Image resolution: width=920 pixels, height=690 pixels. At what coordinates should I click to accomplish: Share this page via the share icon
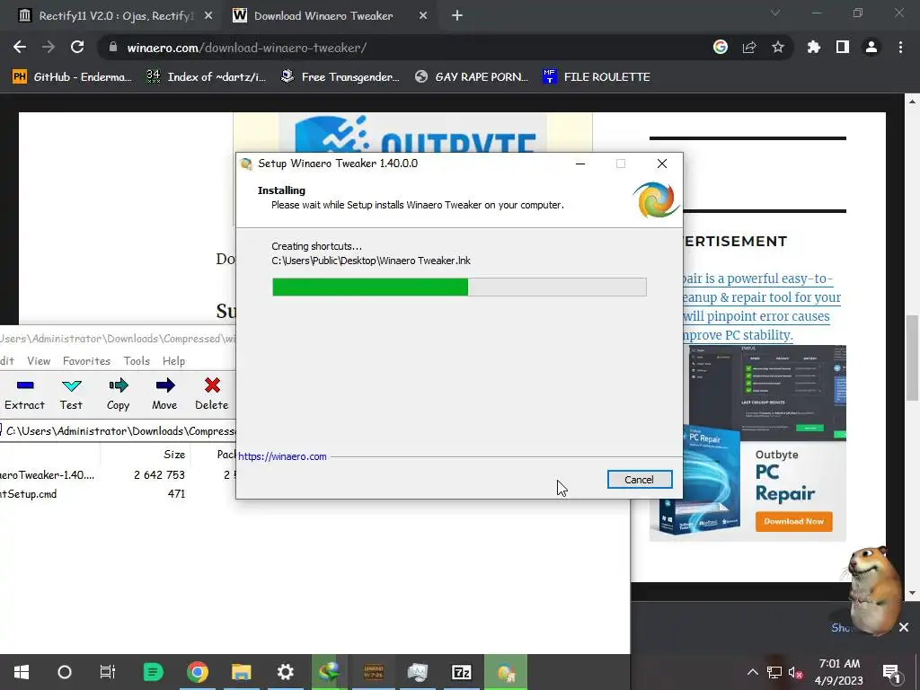click(749, 47)
